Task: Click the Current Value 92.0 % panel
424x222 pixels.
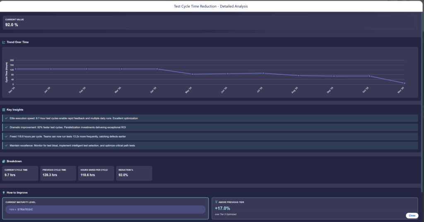Action: coord(210,23)
